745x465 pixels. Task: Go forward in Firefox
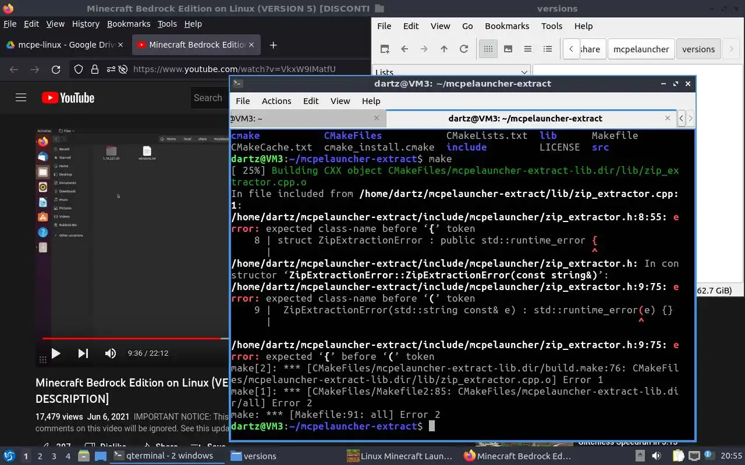coord(35,69)
